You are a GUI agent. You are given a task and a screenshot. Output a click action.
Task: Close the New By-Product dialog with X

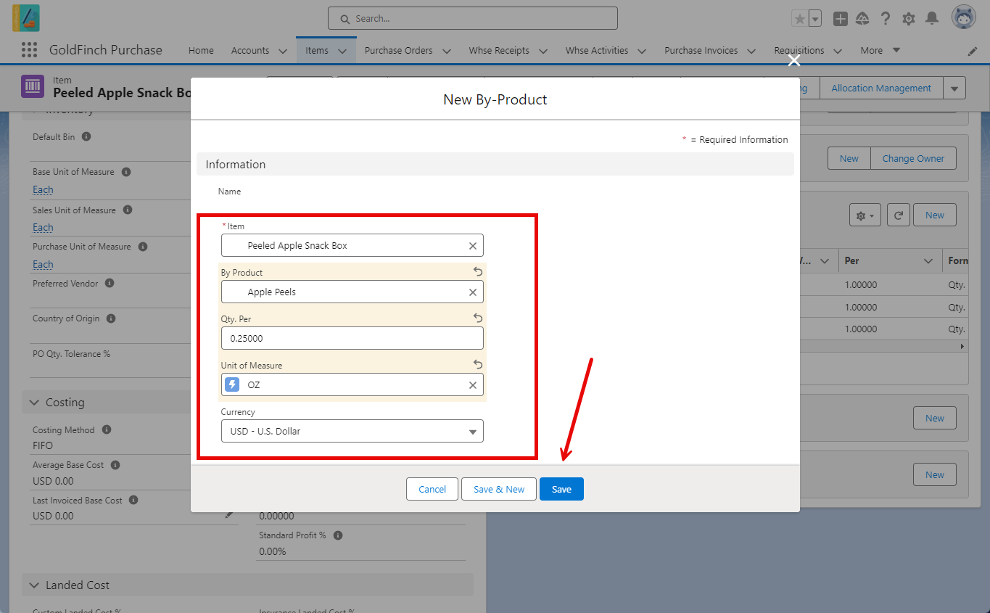[794, 60]
